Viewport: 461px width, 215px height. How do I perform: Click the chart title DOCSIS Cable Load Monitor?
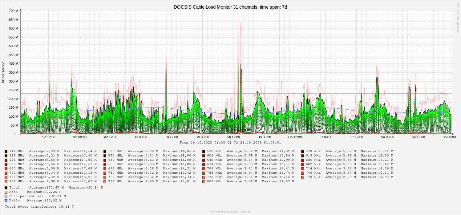pos(230,7)
